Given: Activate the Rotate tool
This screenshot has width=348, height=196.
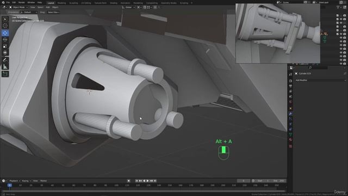Looking at the screenshot, I should click(5, 40).
